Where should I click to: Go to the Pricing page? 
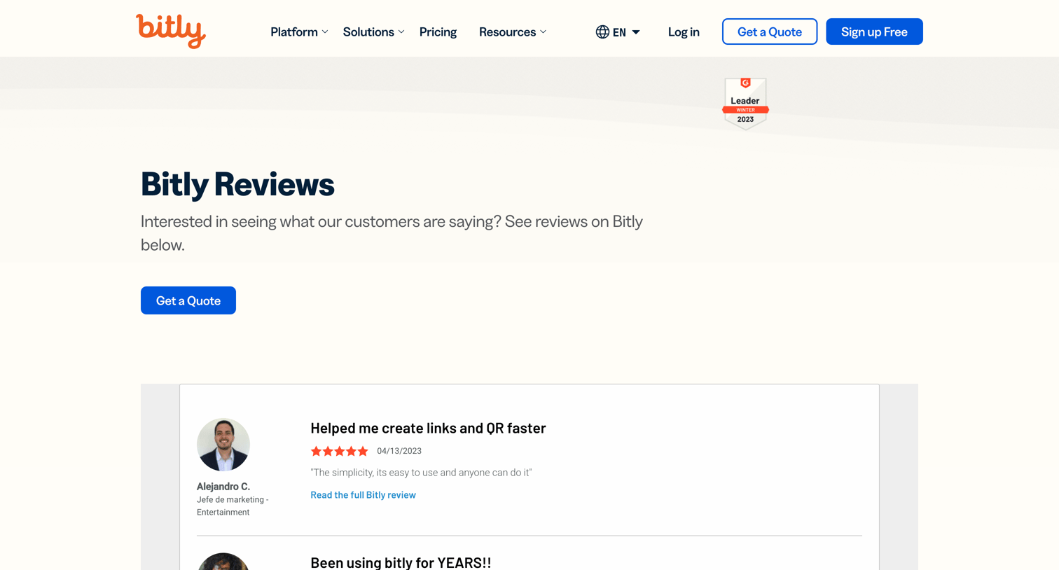coord(438,32)
